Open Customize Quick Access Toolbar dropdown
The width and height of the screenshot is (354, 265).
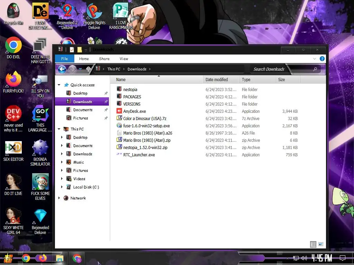pyautogui.click(x=86, y=50)
